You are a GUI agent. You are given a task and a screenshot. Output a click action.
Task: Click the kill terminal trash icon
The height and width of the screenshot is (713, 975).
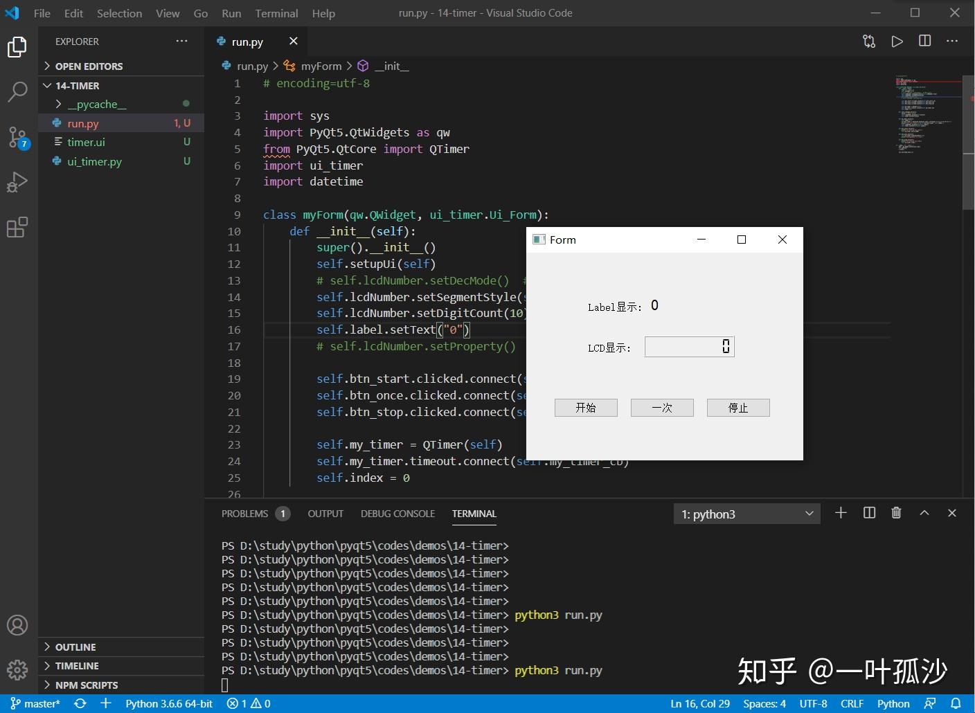pyautogui.click(x=896, y=513)
